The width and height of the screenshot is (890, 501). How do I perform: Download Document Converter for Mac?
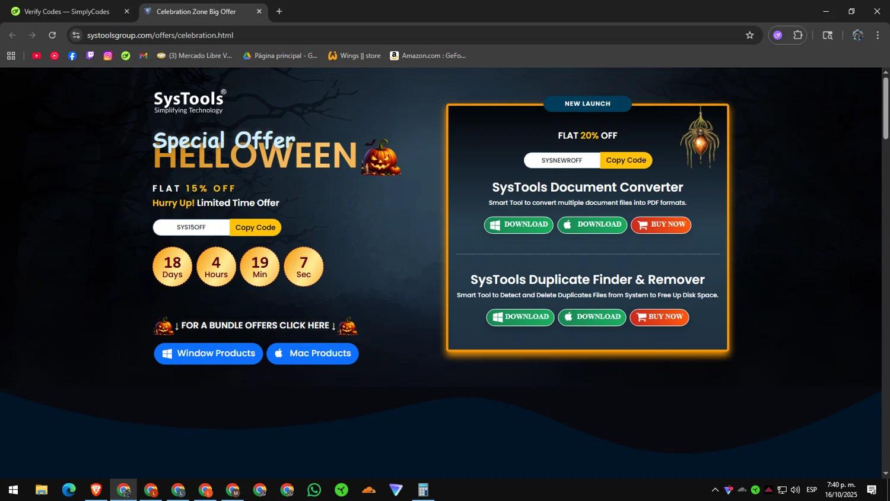[592, 225]
